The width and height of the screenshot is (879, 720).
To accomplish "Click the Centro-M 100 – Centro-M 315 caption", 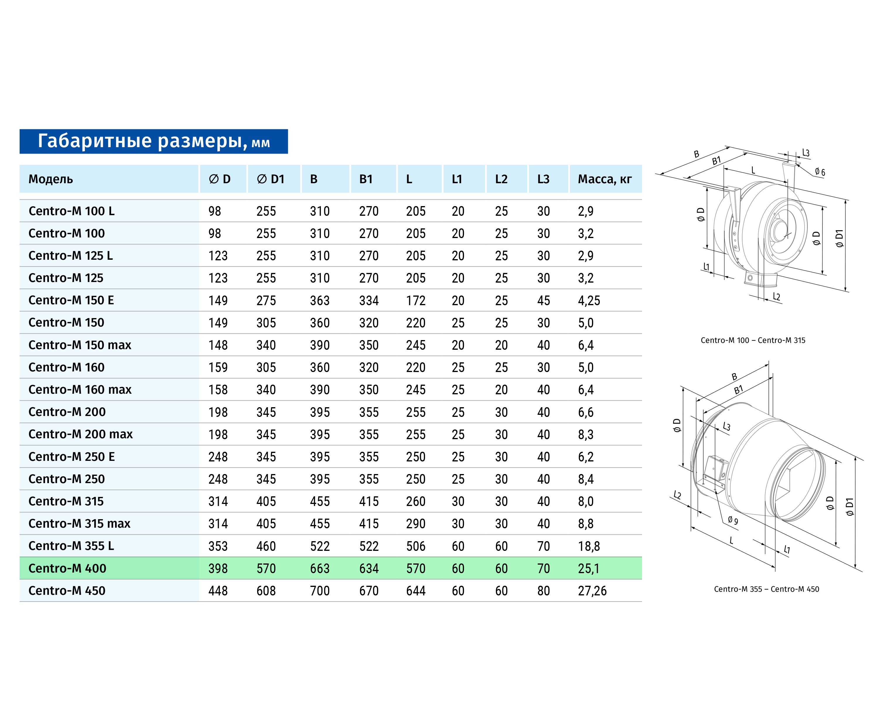I will coord(752,341).
